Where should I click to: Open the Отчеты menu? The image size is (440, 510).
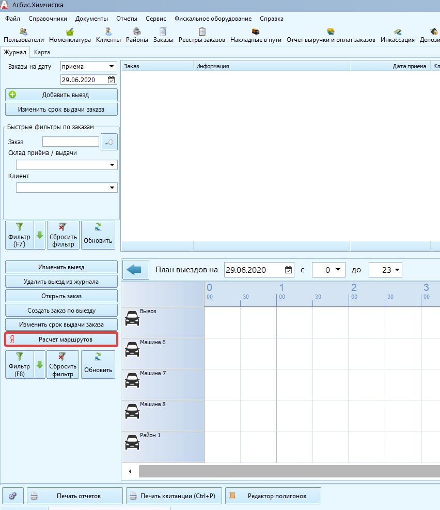coord(127,19)
